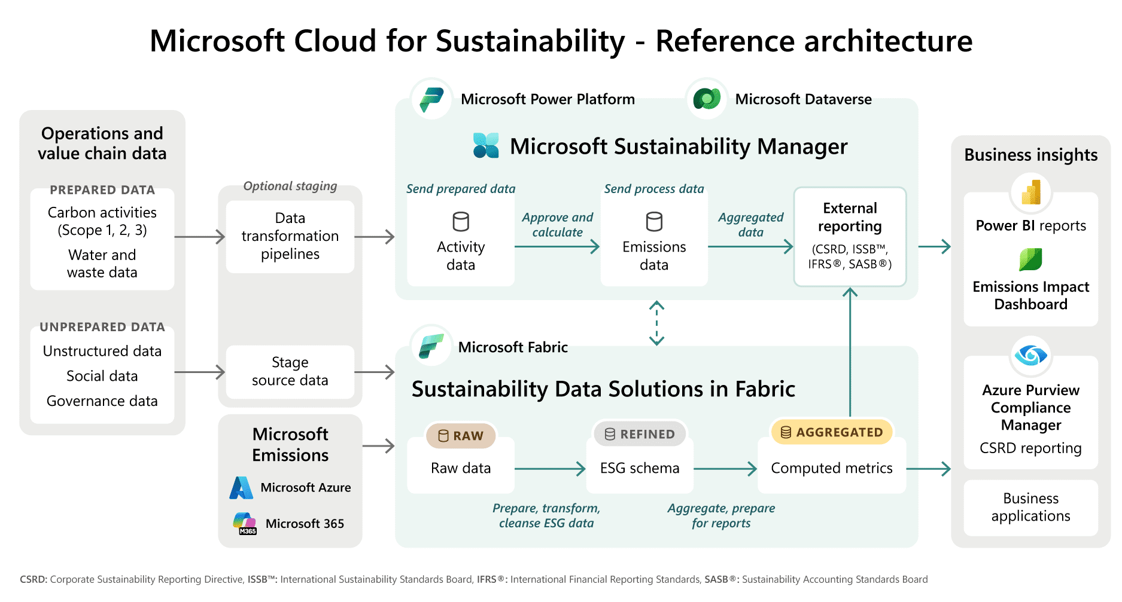Click the Microsoft Azure logo icon

coord(241,488)
